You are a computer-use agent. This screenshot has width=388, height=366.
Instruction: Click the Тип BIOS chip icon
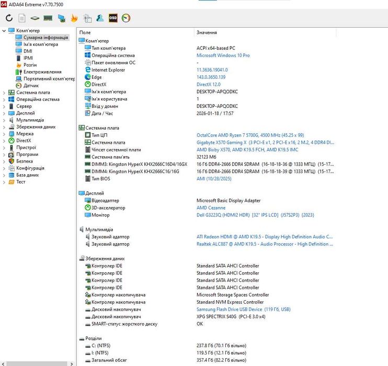click(x=88, y=179)
